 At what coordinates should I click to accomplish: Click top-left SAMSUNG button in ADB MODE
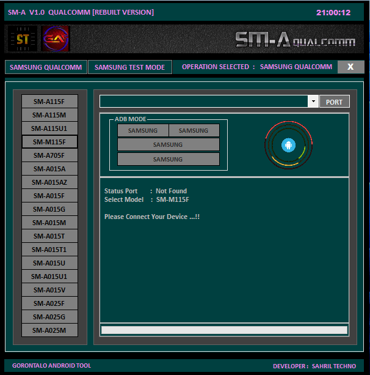143,130
